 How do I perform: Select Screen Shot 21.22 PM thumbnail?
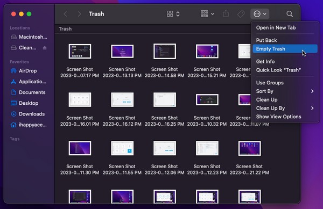coord(249,148)
